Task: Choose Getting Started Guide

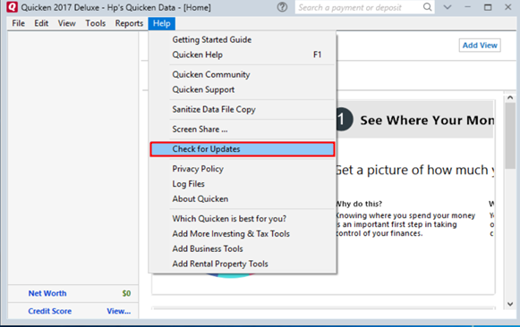Action: coord(211,39)
